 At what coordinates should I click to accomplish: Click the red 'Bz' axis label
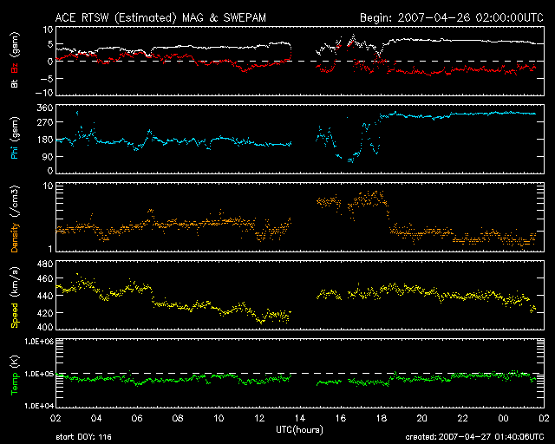pos(15,68)
